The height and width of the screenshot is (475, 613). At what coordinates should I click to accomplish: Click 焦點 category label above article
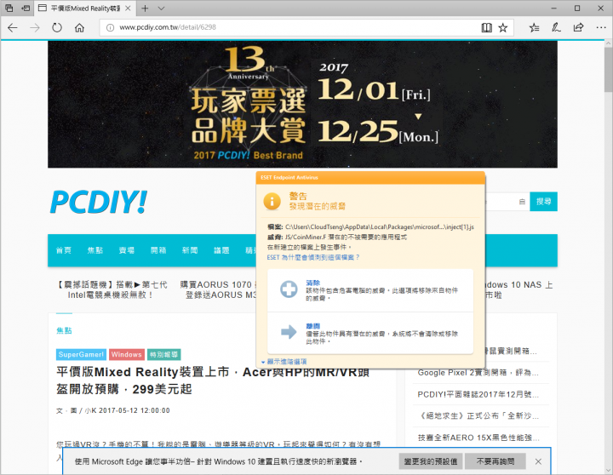(x=64, y=331)
